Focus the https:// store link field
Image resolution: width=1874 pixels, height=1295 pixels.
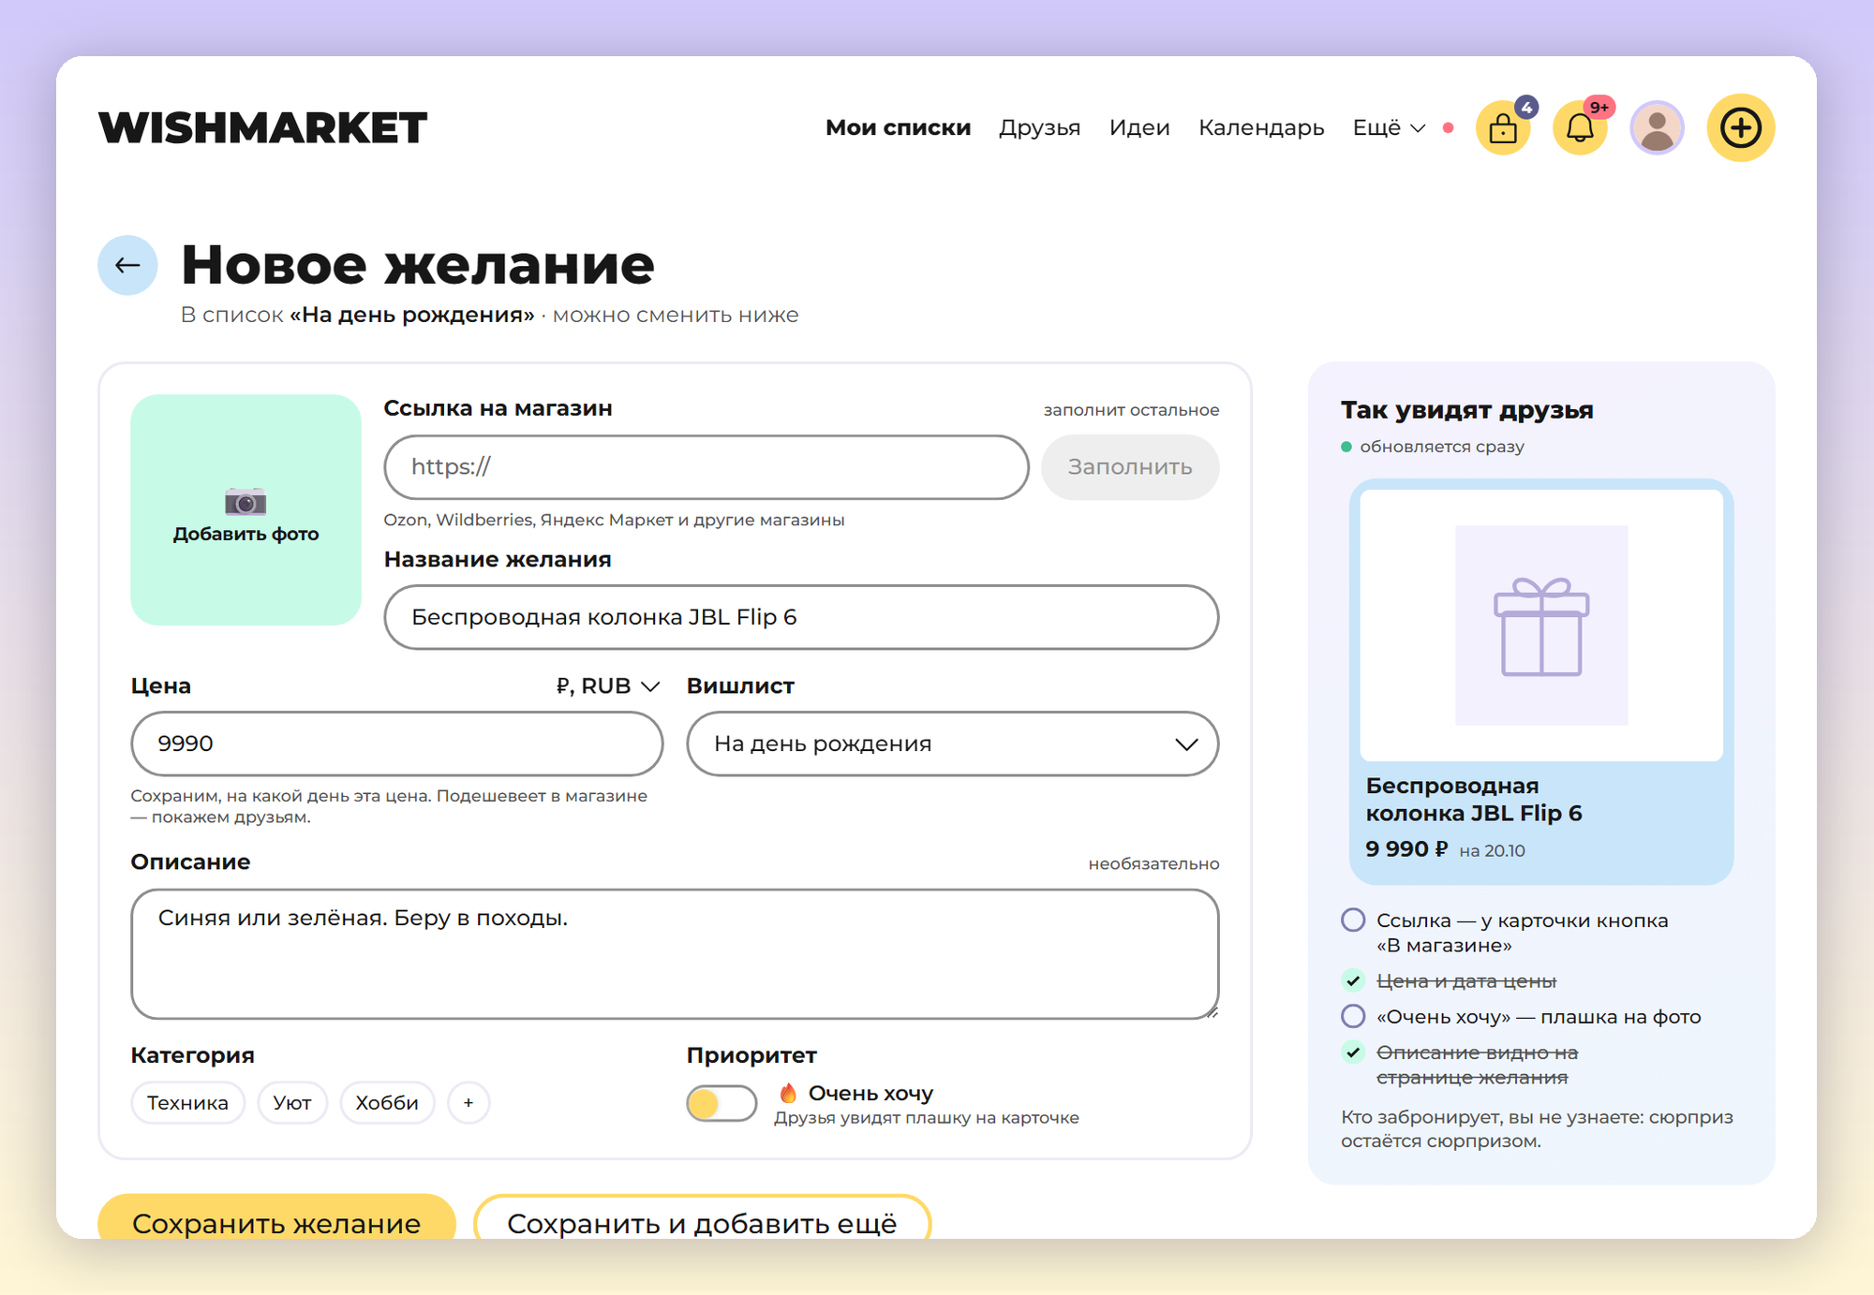(x=706, y=466)
